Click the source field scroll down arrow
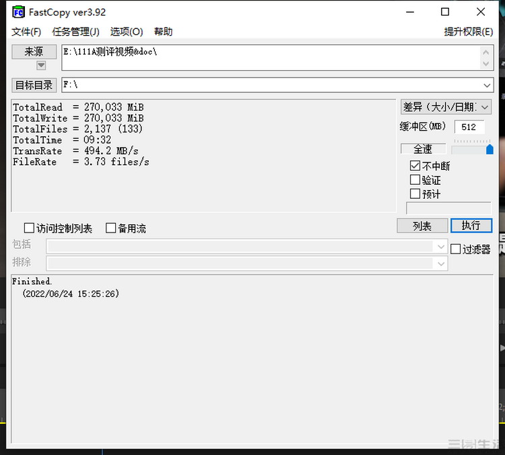The height and width of the screenshot is (455, 505). pyautogui.click(x=486, y=64)
